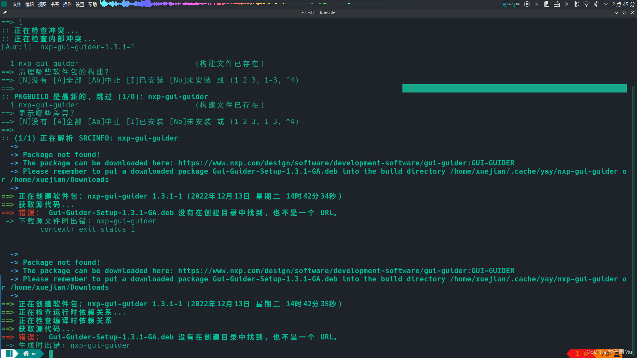Open the system updates tray icon
The width and height of the screenshot is (637, 358).
point(527,4)
